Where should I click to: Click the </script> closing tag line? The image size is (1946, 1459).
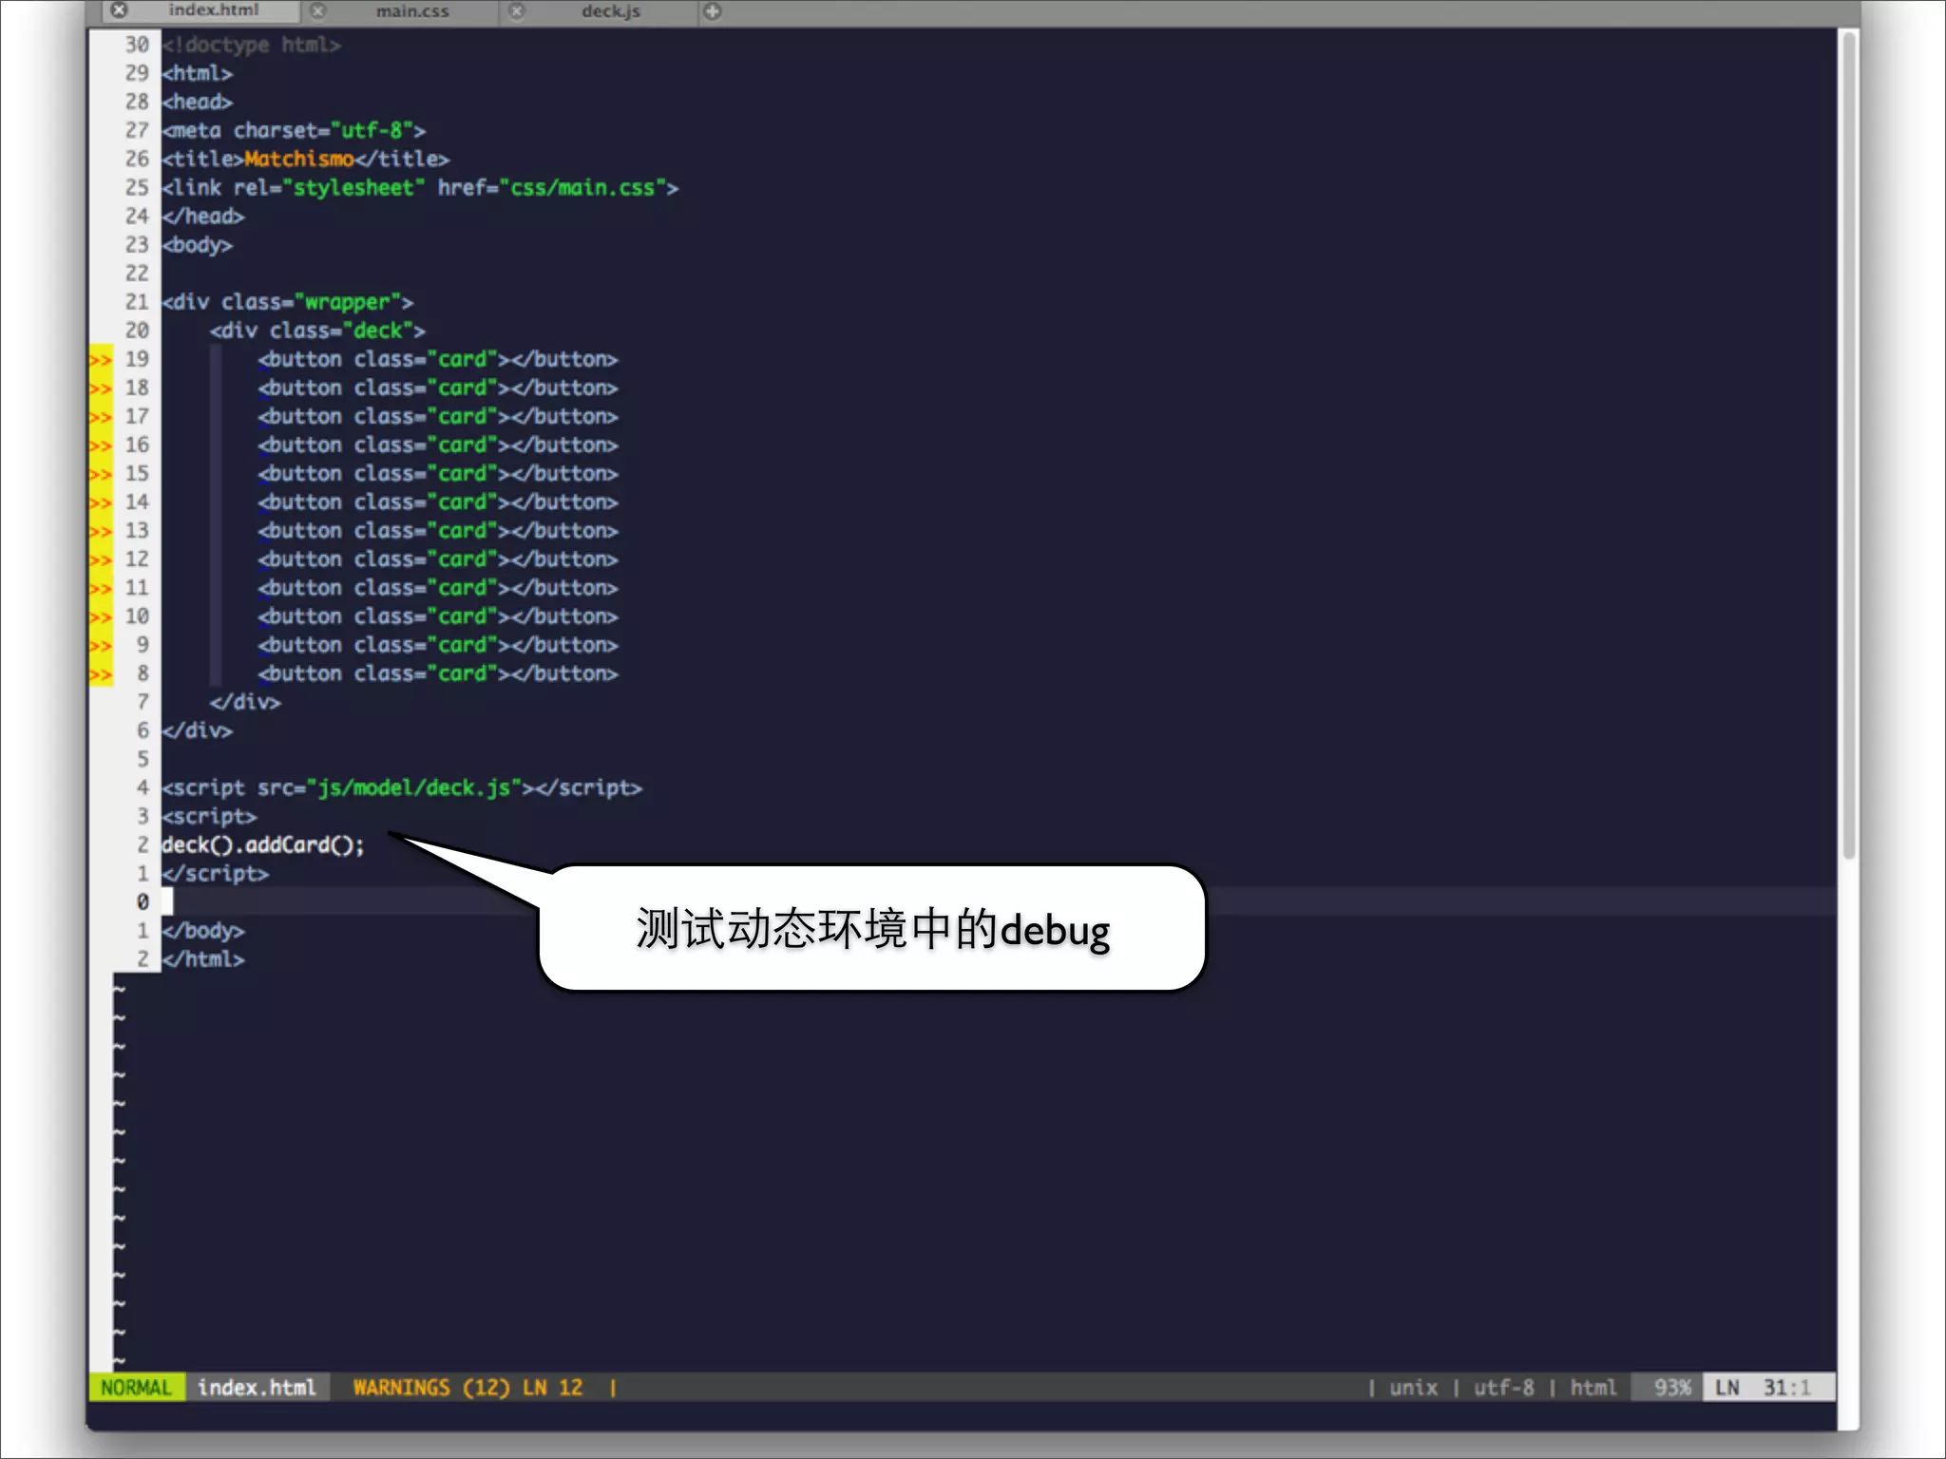point(215,873)
